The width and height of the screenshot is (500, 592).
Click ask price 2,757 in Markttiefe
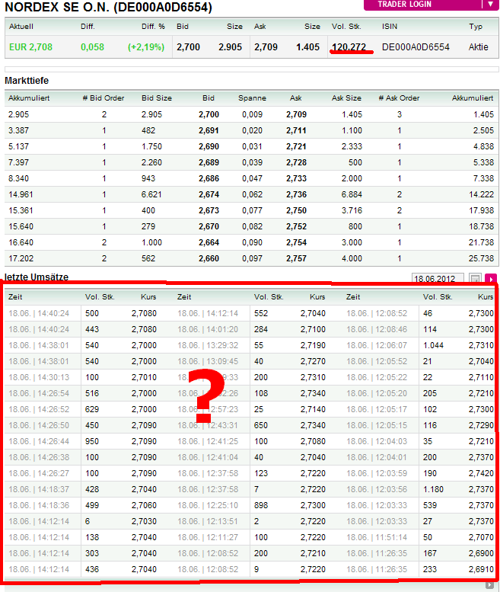point(296,258)
